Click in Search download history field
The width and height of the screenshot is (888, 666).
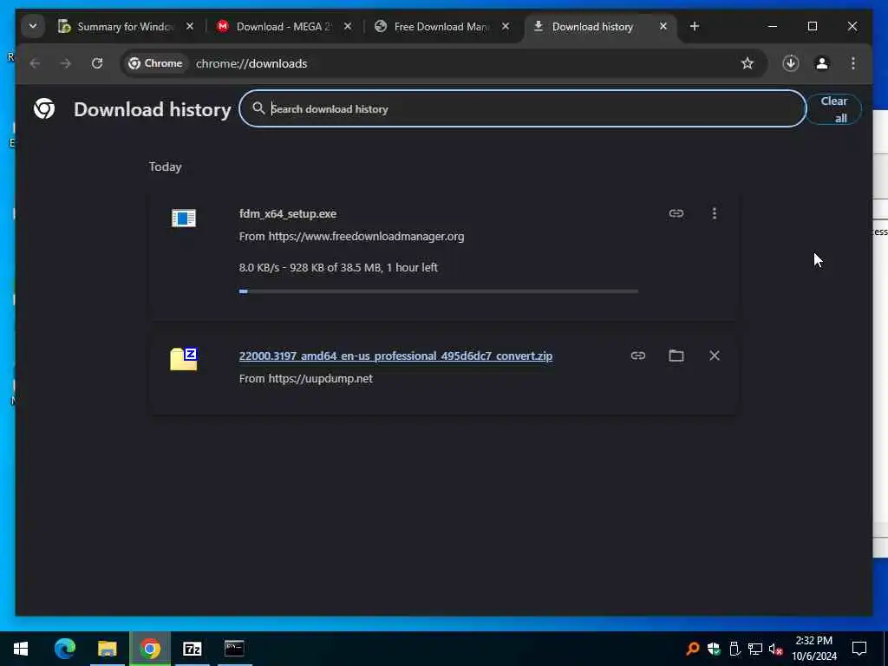[522, 108]
